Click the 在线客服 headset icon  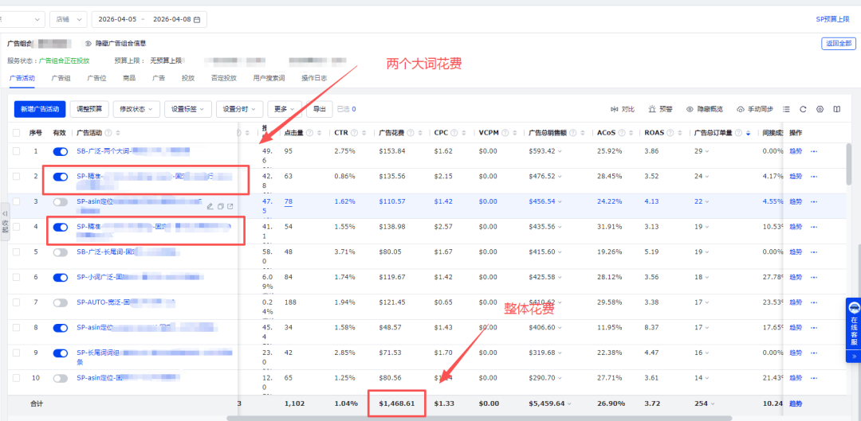point(853,308)
